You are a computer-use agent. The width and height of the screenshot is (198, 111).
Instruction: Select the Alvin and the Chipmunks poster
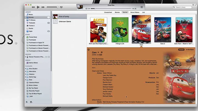coord(99,30)
